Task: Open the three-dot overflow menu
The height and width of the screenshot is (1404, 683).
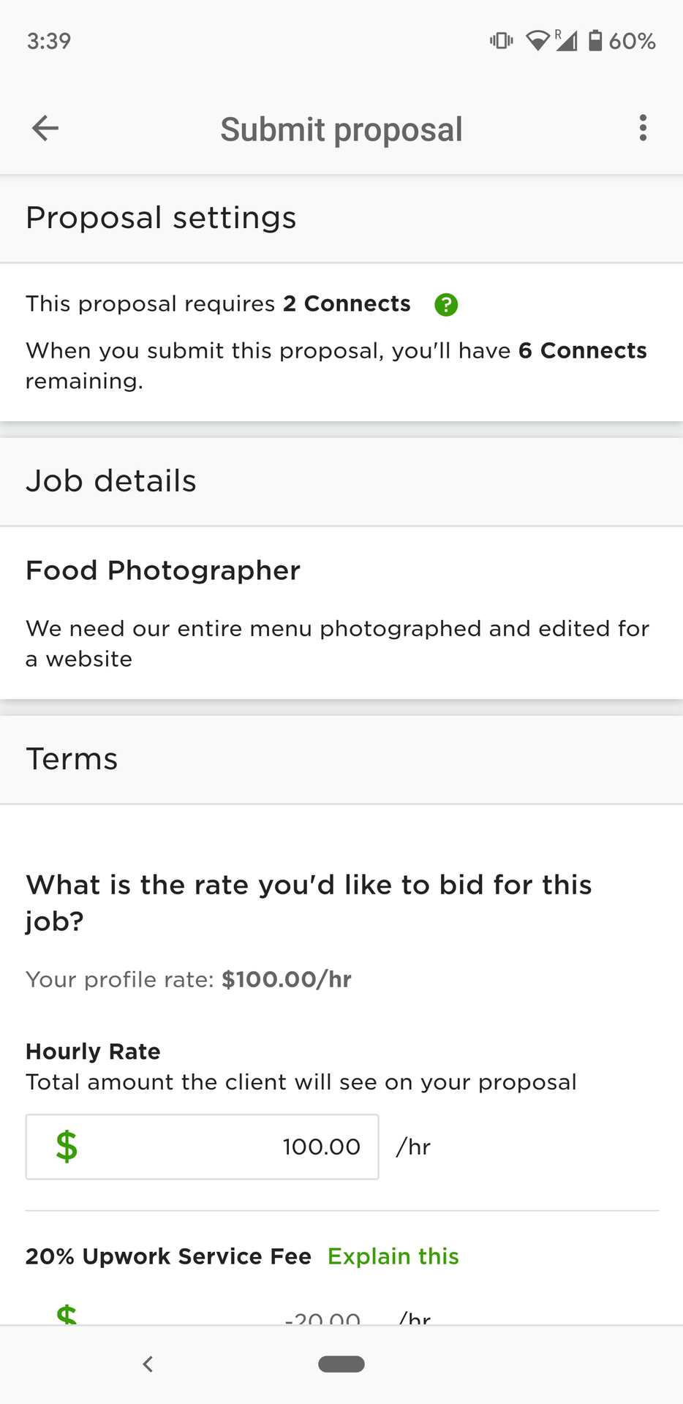Action: [643, 128]
